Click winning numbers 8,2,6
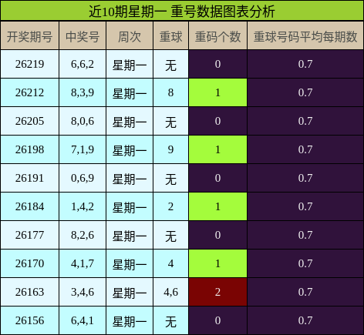The width and height of the screenshot is (364, 335). pos(83,235)
